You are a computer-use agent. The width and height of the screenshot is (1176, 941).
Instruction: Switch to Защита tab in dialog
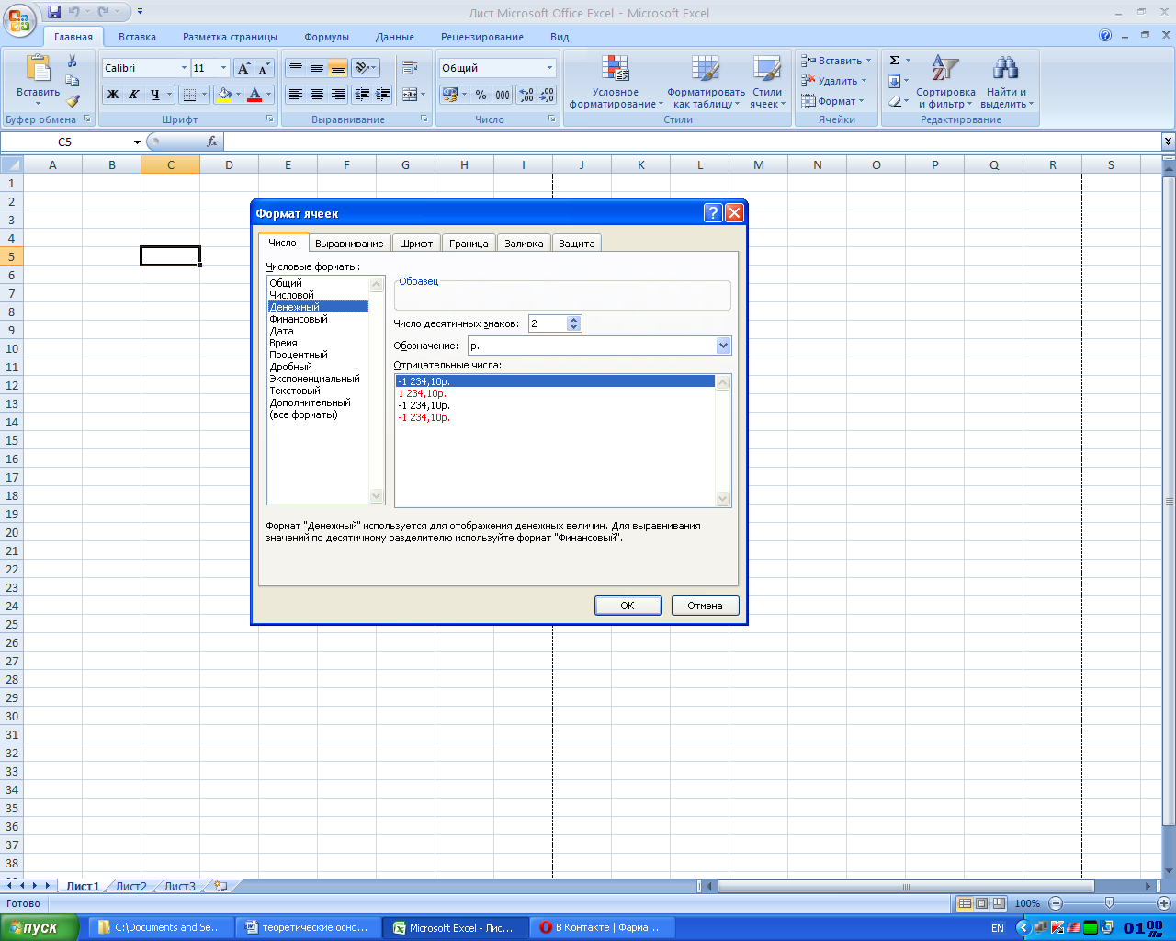(x=577, y=244)
